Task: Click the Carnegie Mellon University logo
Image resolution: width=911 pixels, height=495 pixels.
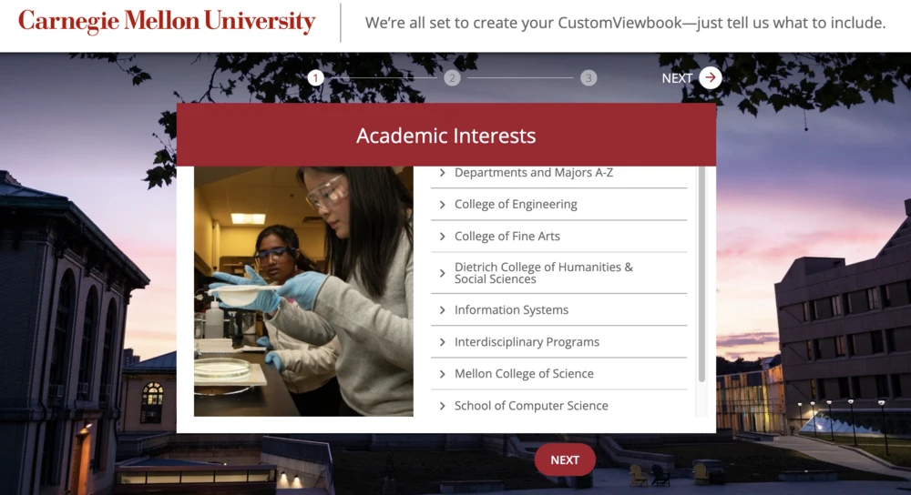Action: point(167,22)
